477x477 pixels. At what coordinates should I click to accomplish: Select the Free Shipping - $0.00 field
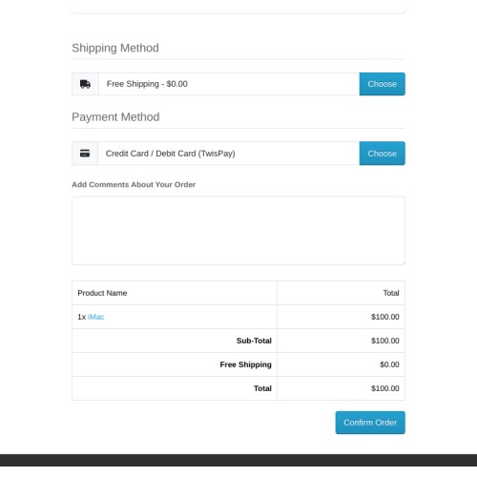point(229,84)
